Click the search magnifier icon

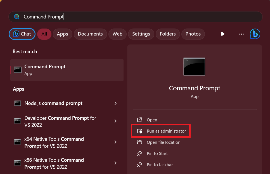click(17, 17)
